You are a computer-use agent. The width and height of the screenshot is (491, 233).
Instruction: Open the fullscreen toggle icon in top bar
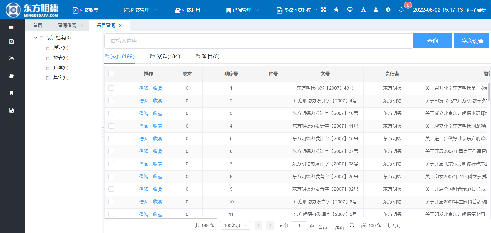pos(323,10)
